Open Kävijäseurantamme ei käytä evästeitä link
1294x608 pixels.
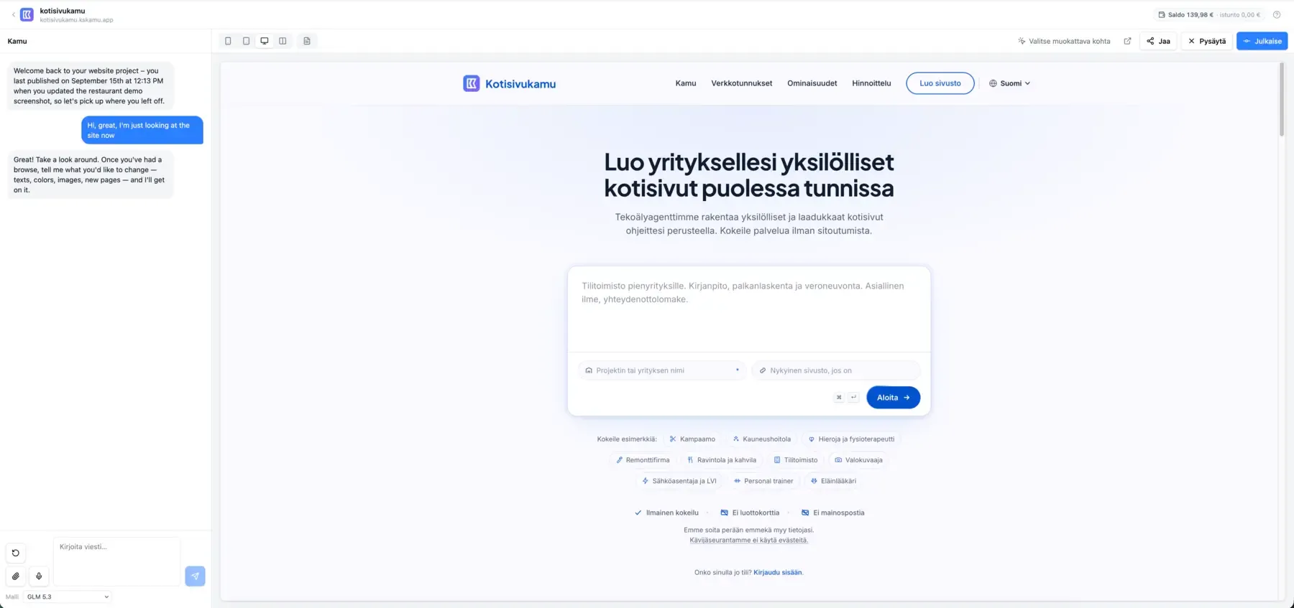[x=749, y=540]
